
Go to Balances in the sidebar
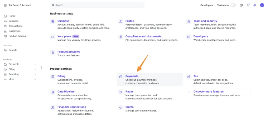(13, 21)
